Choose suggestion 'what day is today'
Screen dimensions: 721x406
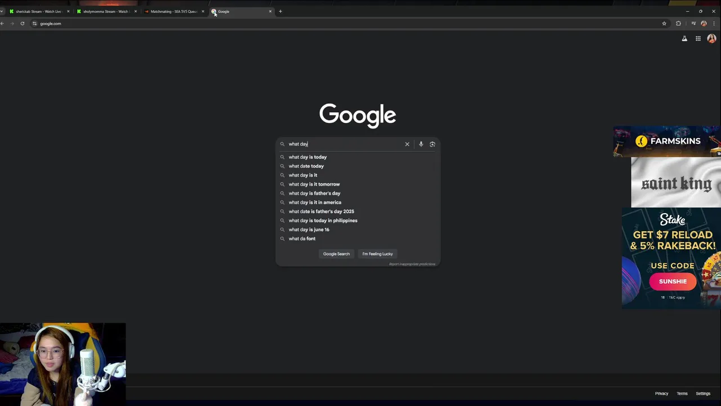(358, 157)
